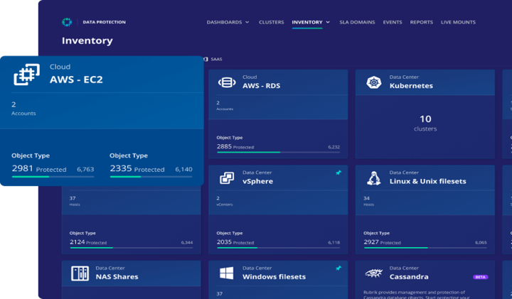Click the Inventory page heading

click(87, 40)
